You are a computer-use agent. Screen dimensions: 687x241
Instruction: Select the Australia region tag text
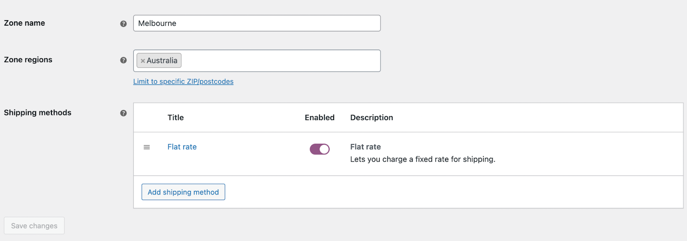tap(162, 60)
